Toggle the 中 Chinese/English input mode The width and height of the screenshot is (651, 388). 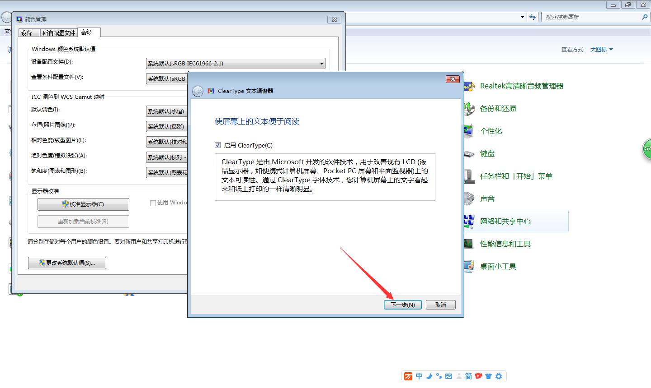pos(419,376)
